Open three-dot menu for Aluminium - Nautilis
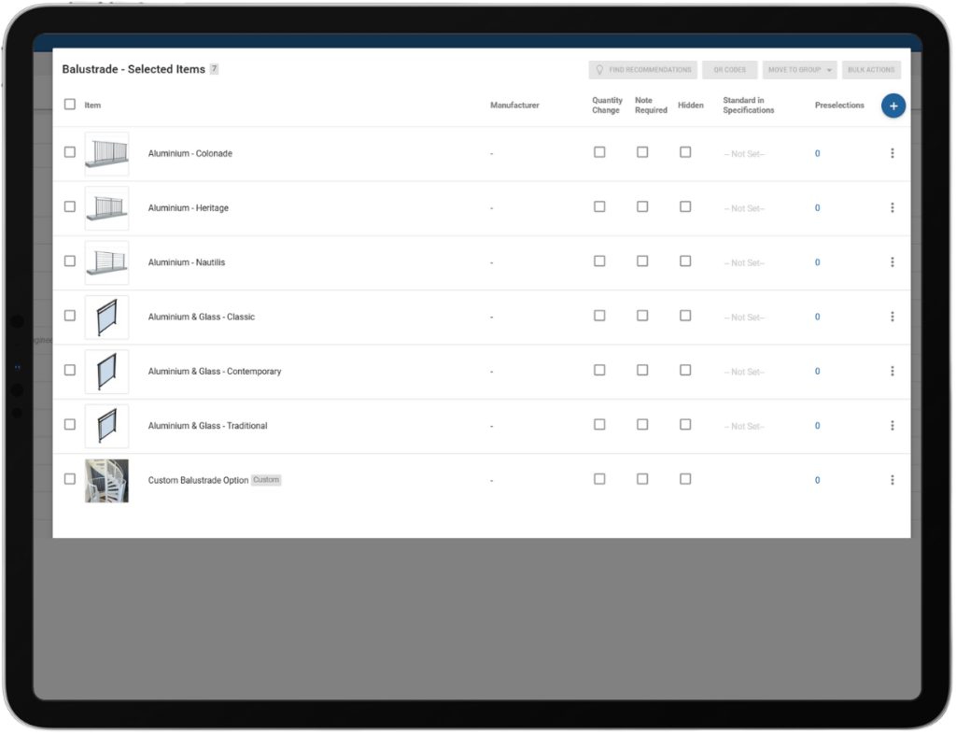This screenshot has height=734, width=956. pos(893,262)
